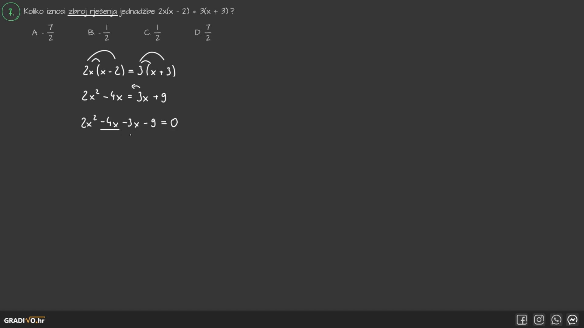Click the GradiVO.hr logo link
The width and height of the screenshot is (584, 328).
point(25,320)
